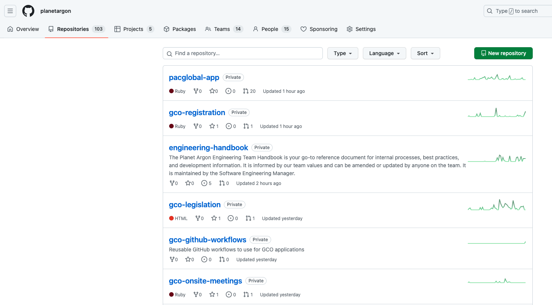View open issues for gco-onsite-meetings
Screen dimensions: 552x305
point(231,294)
